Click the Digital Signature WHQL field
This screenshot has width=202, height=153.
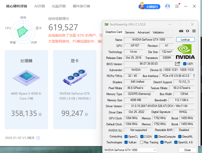click(183, 112)
